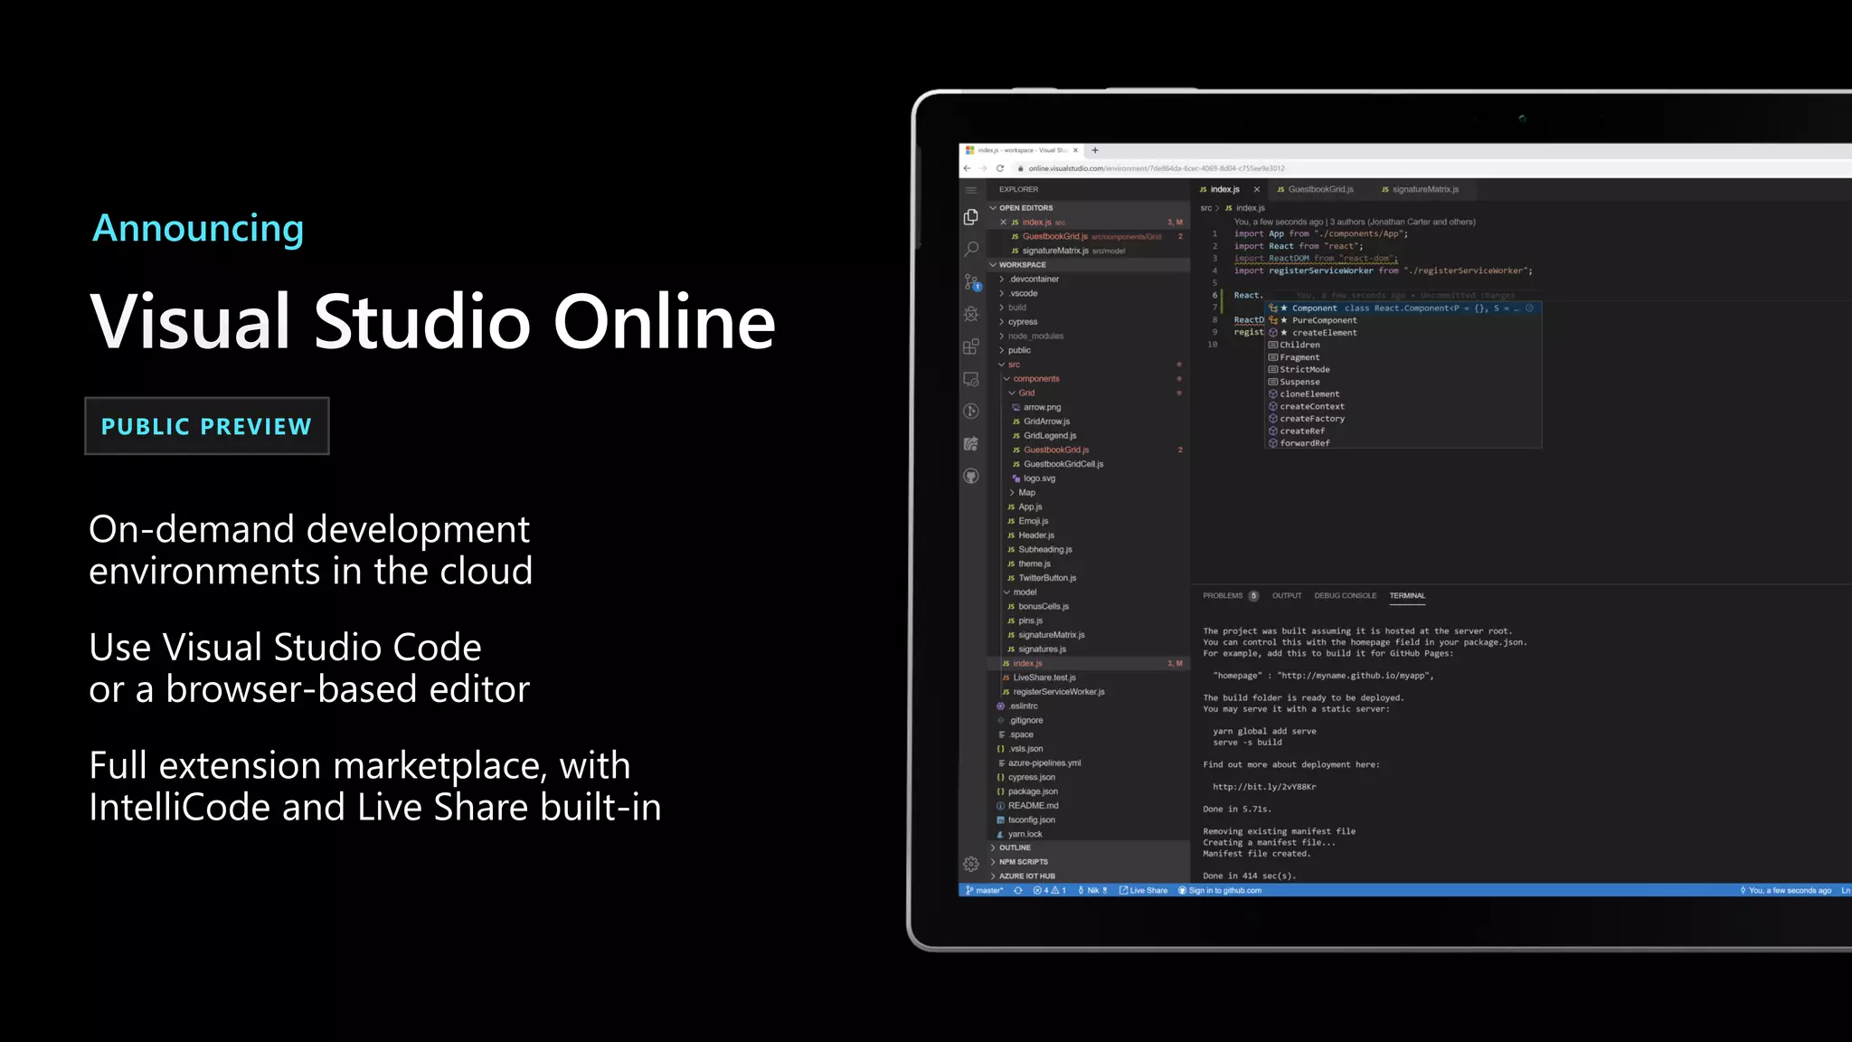Reload the browser page
1852x1042 pixels.
tap(1000, 168)
